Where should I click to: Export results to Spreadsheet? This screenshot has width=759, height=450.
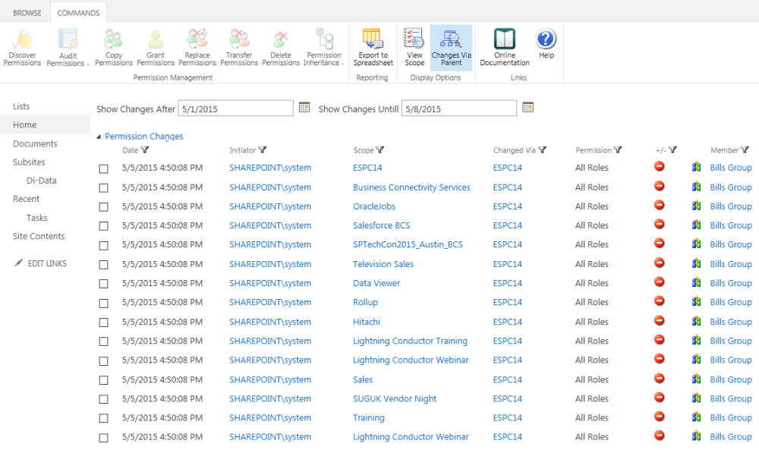tap(373, 47)
